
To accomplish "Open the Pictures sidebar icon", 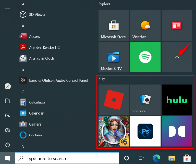I will [8, 115].
